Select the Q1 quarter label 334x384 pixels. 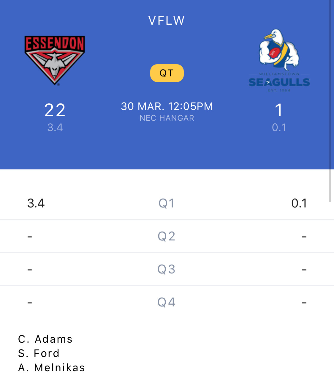167,203
